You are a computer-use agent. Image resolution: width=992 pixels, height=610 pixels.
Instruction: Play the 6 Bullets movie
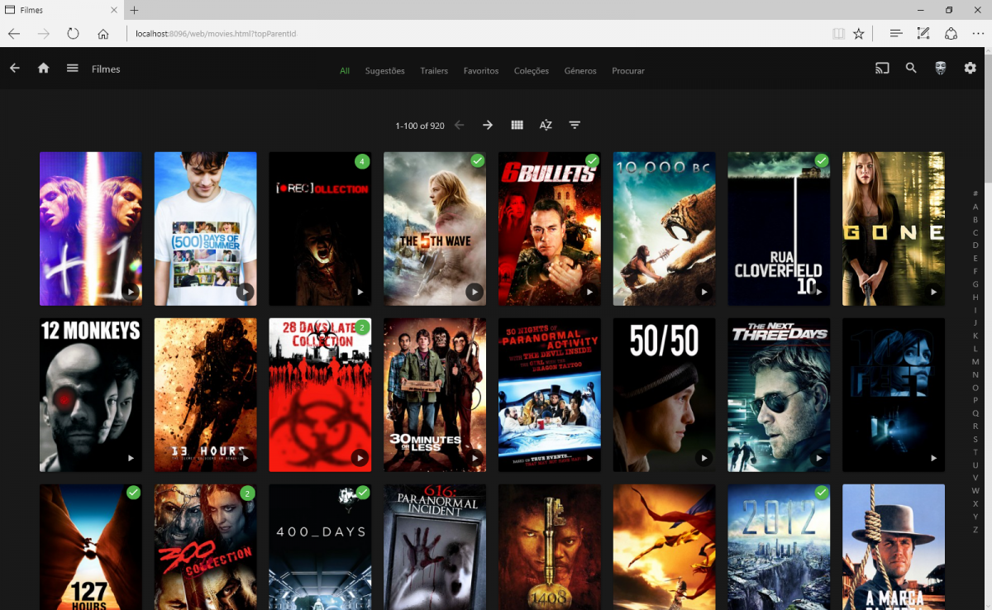(x=589, y=292)
